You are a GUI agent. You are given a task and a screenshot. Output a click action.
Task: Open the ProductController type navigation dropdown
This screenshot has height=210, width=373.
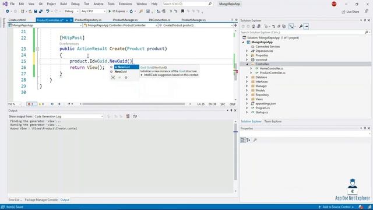click(x=120, y=25)
